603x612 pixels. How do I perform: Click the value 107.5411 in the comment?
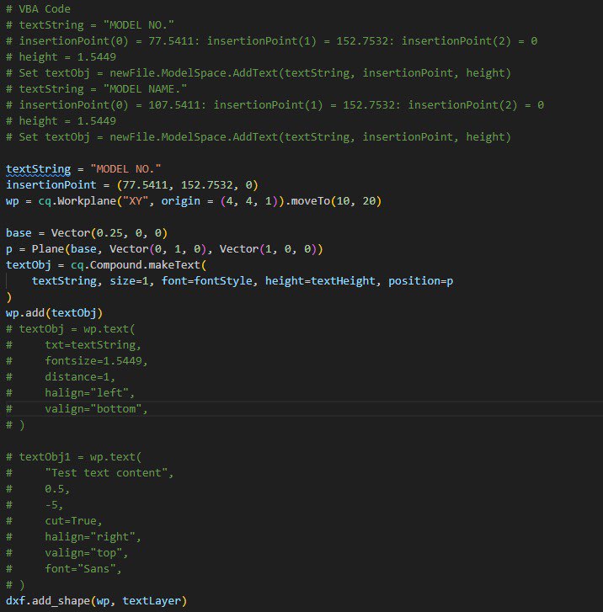[174, 105]
